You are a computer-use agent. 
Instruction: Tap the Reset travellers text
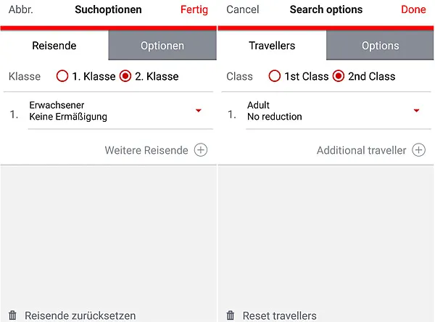(x=279, y=315)
